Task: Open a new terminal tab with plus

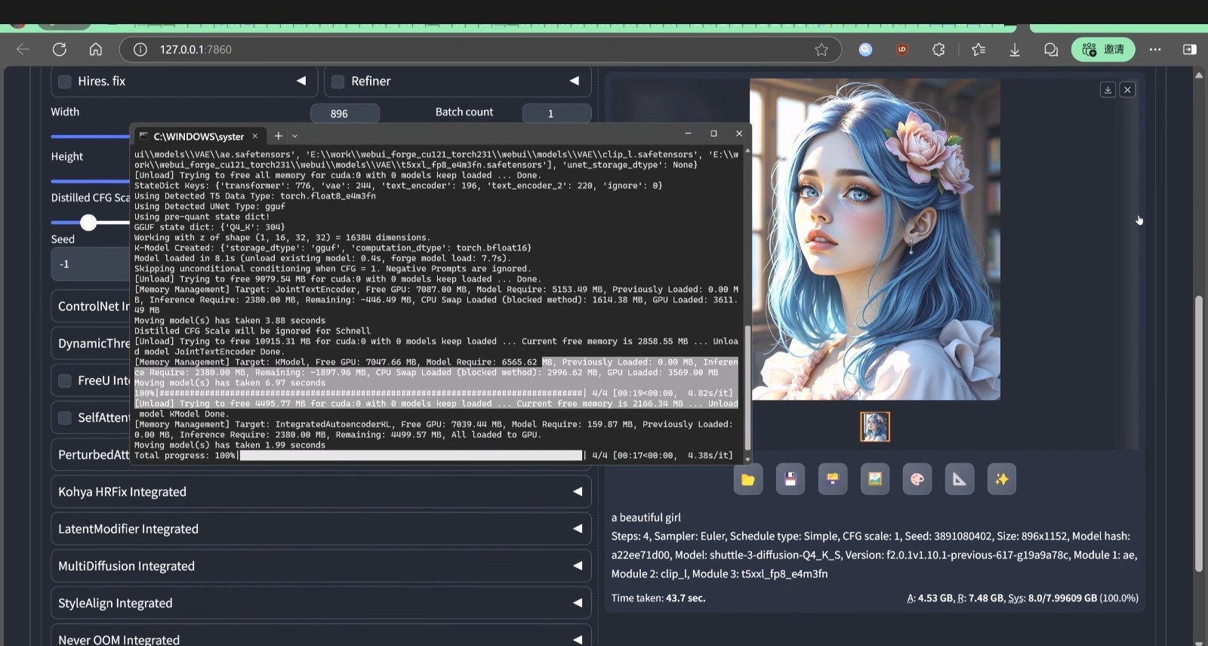Action: [278, 136]
